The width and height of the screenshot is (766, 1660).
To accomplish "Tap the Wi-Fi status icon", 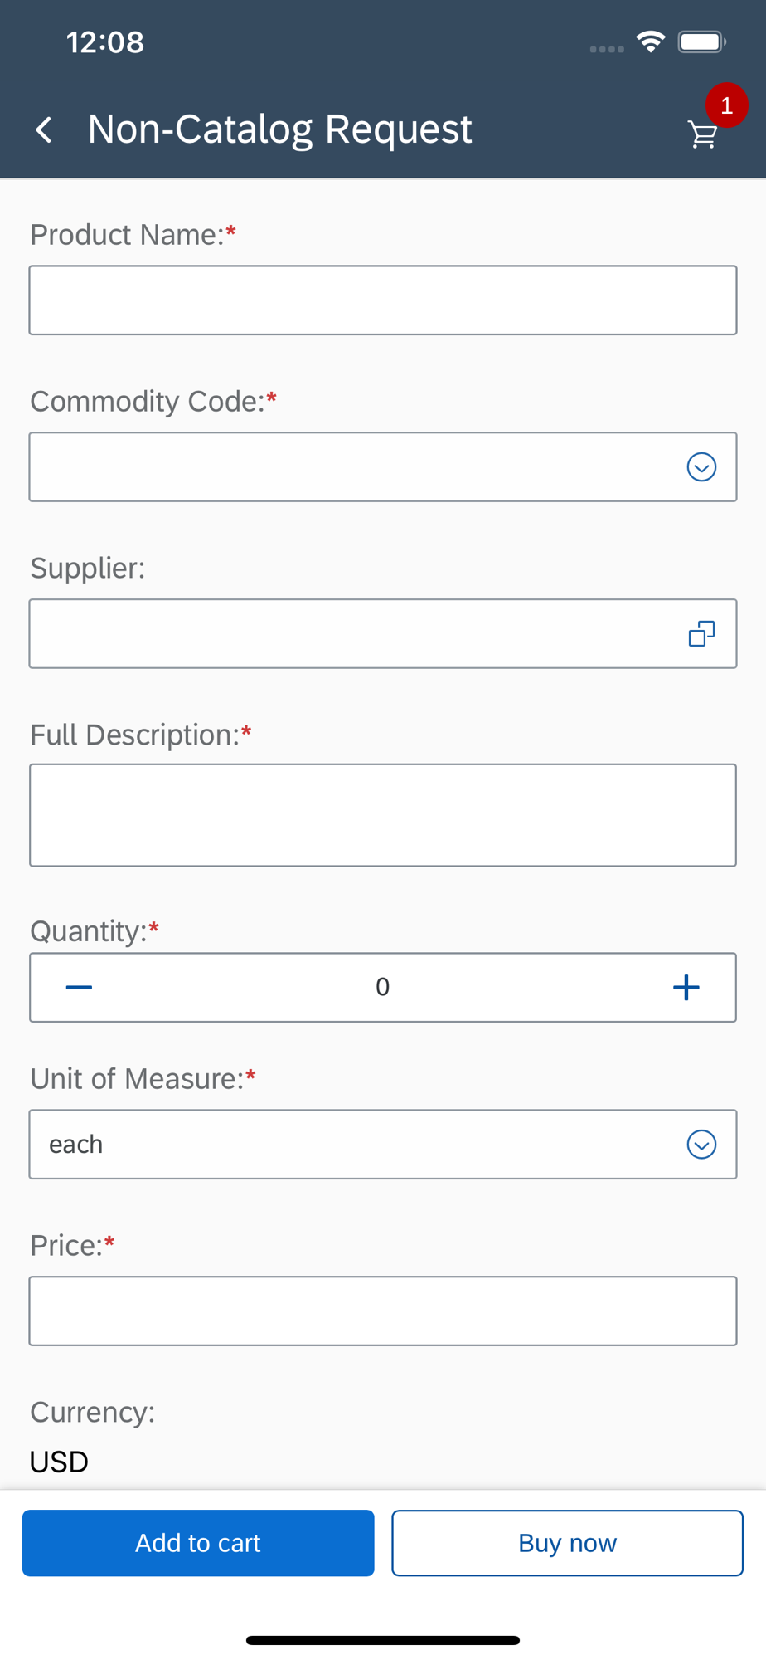I will 651,41.
